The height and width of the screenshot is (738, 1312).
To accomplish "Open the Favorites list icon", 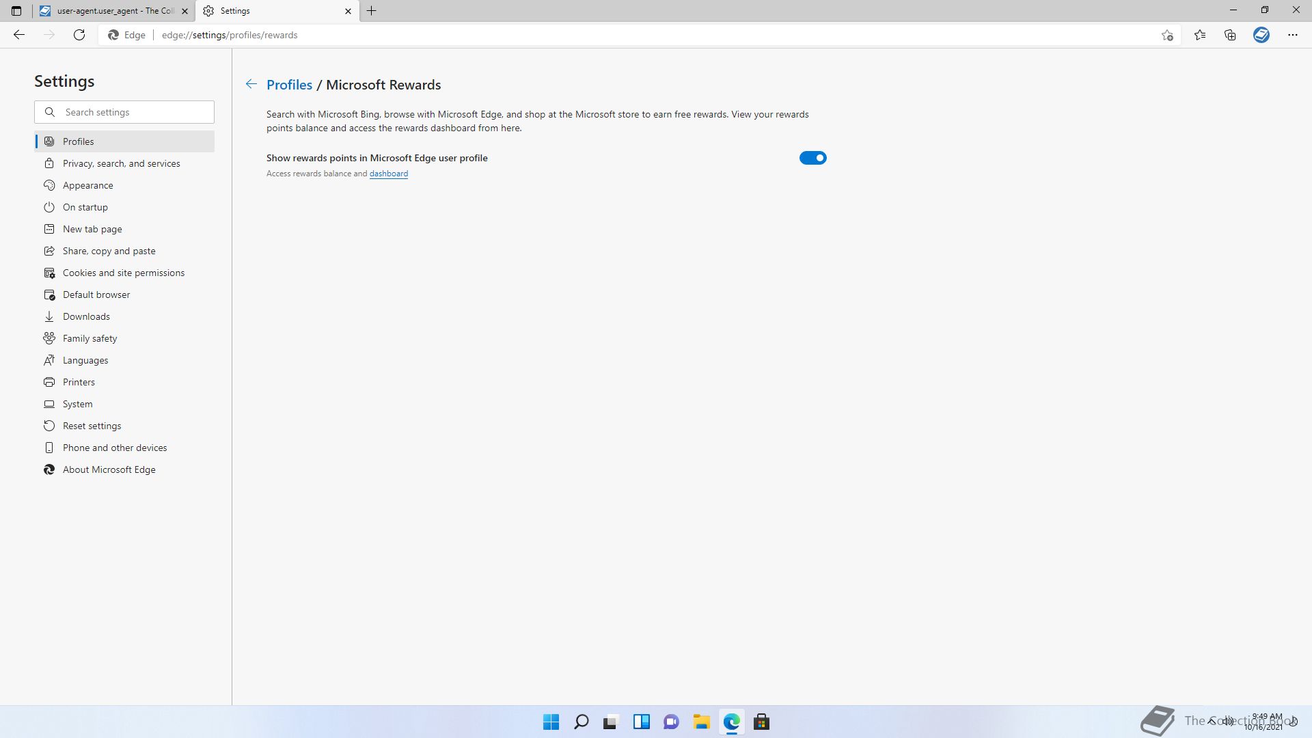I will [x=1200, y=35].
